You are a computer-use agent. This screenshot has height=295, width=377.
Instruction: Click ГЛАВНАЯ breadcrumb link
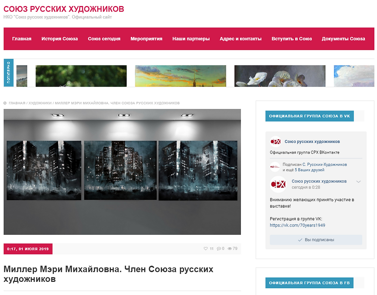point(17,103)
